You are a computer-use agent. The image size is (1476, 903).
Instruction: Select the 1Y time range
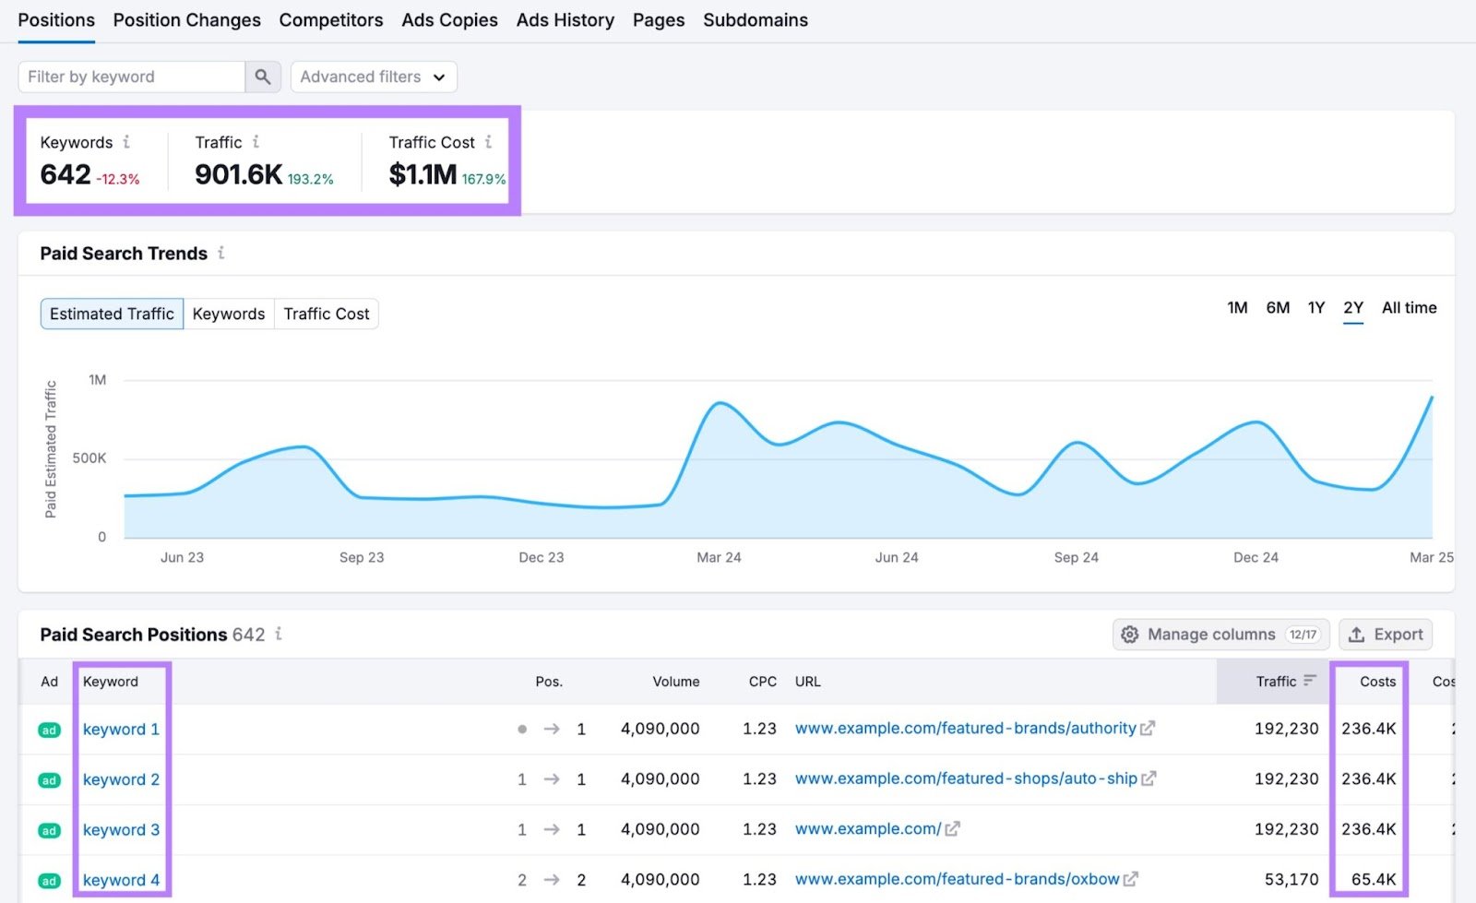(1316, 308)
